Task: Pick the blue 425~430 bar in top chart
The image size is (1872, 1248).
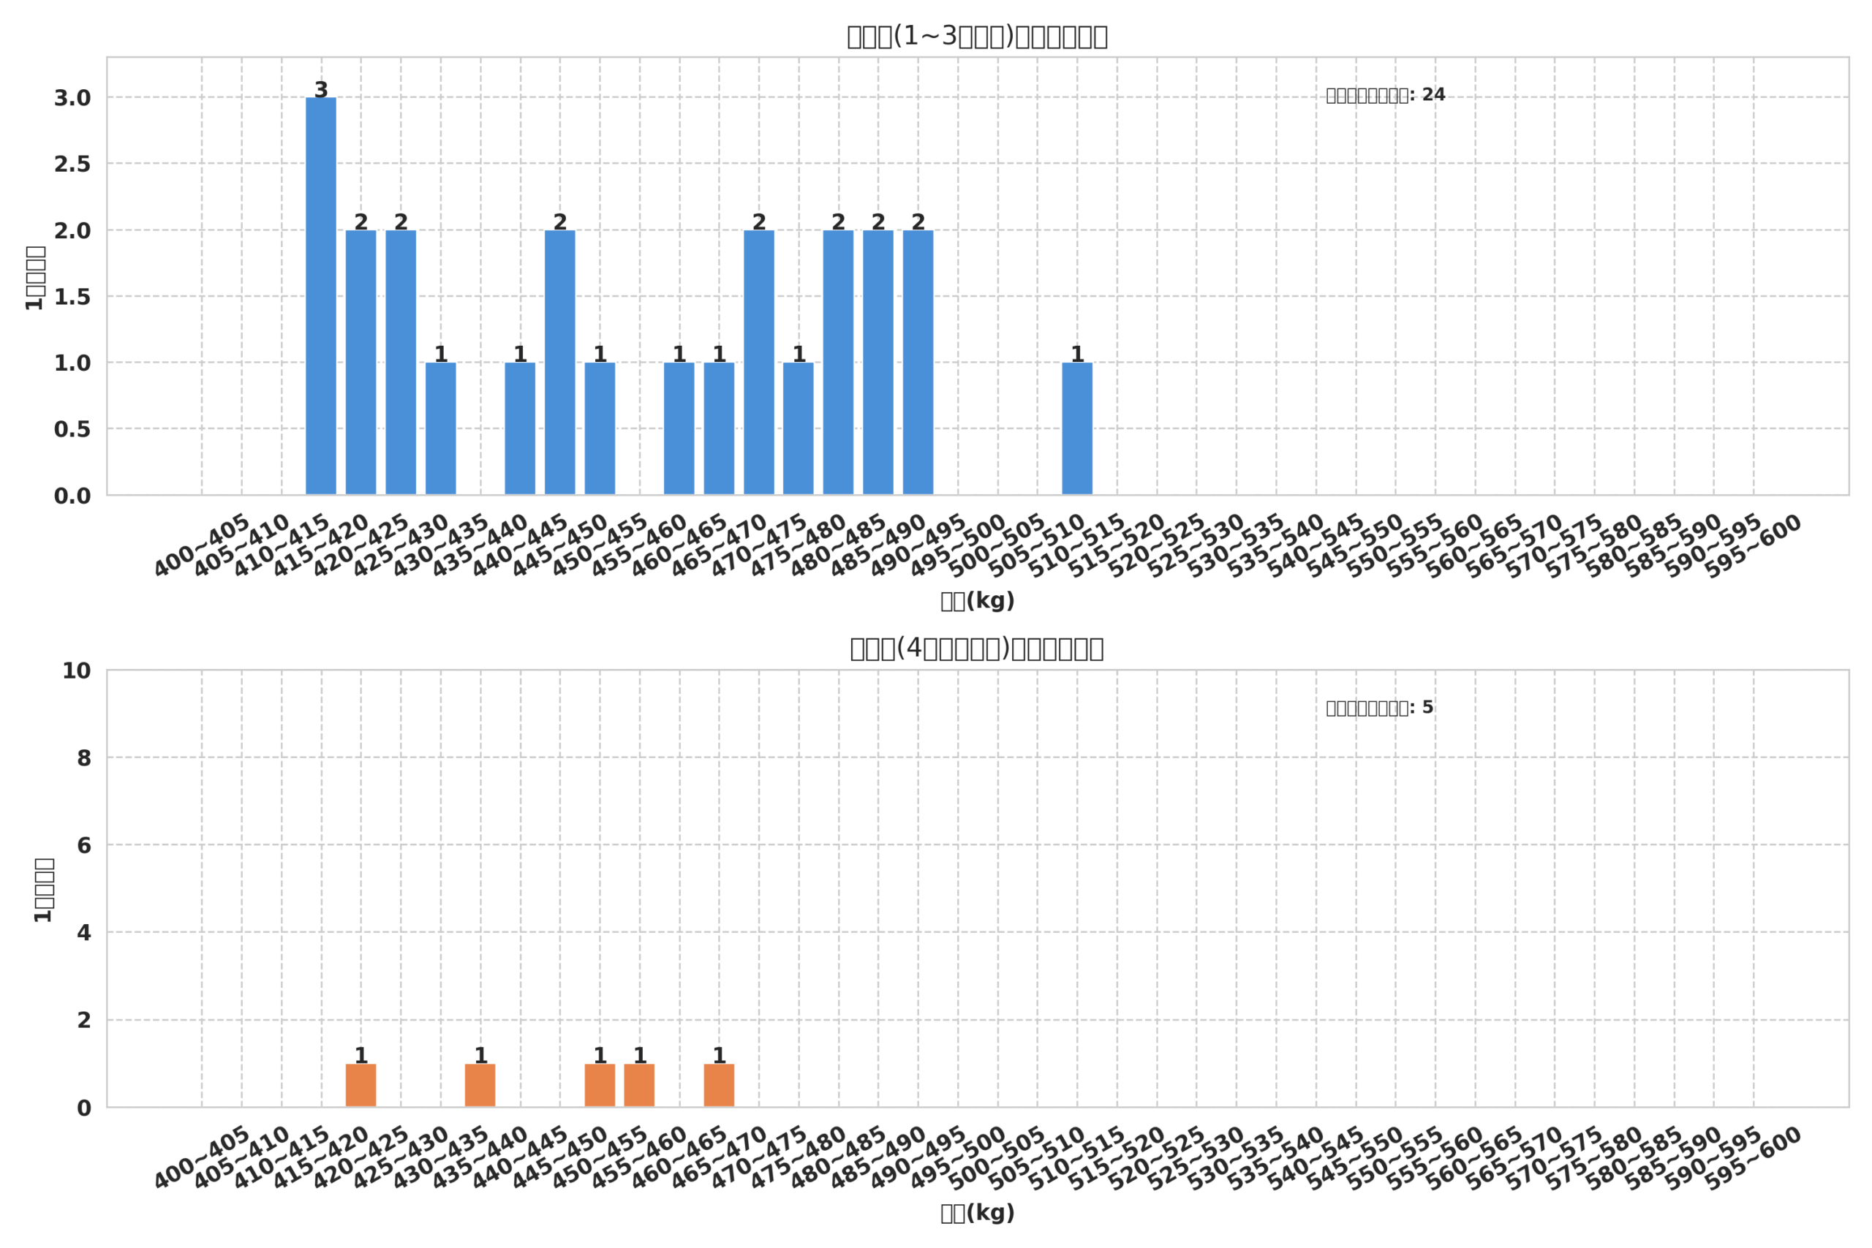Action: (x=400, y=362)
